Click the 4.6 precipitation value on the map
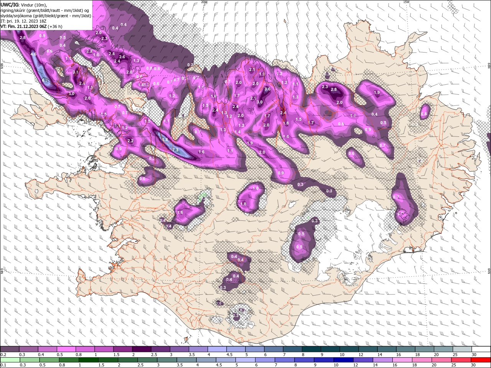Screen dimensions: 491x368 [33, 54]
